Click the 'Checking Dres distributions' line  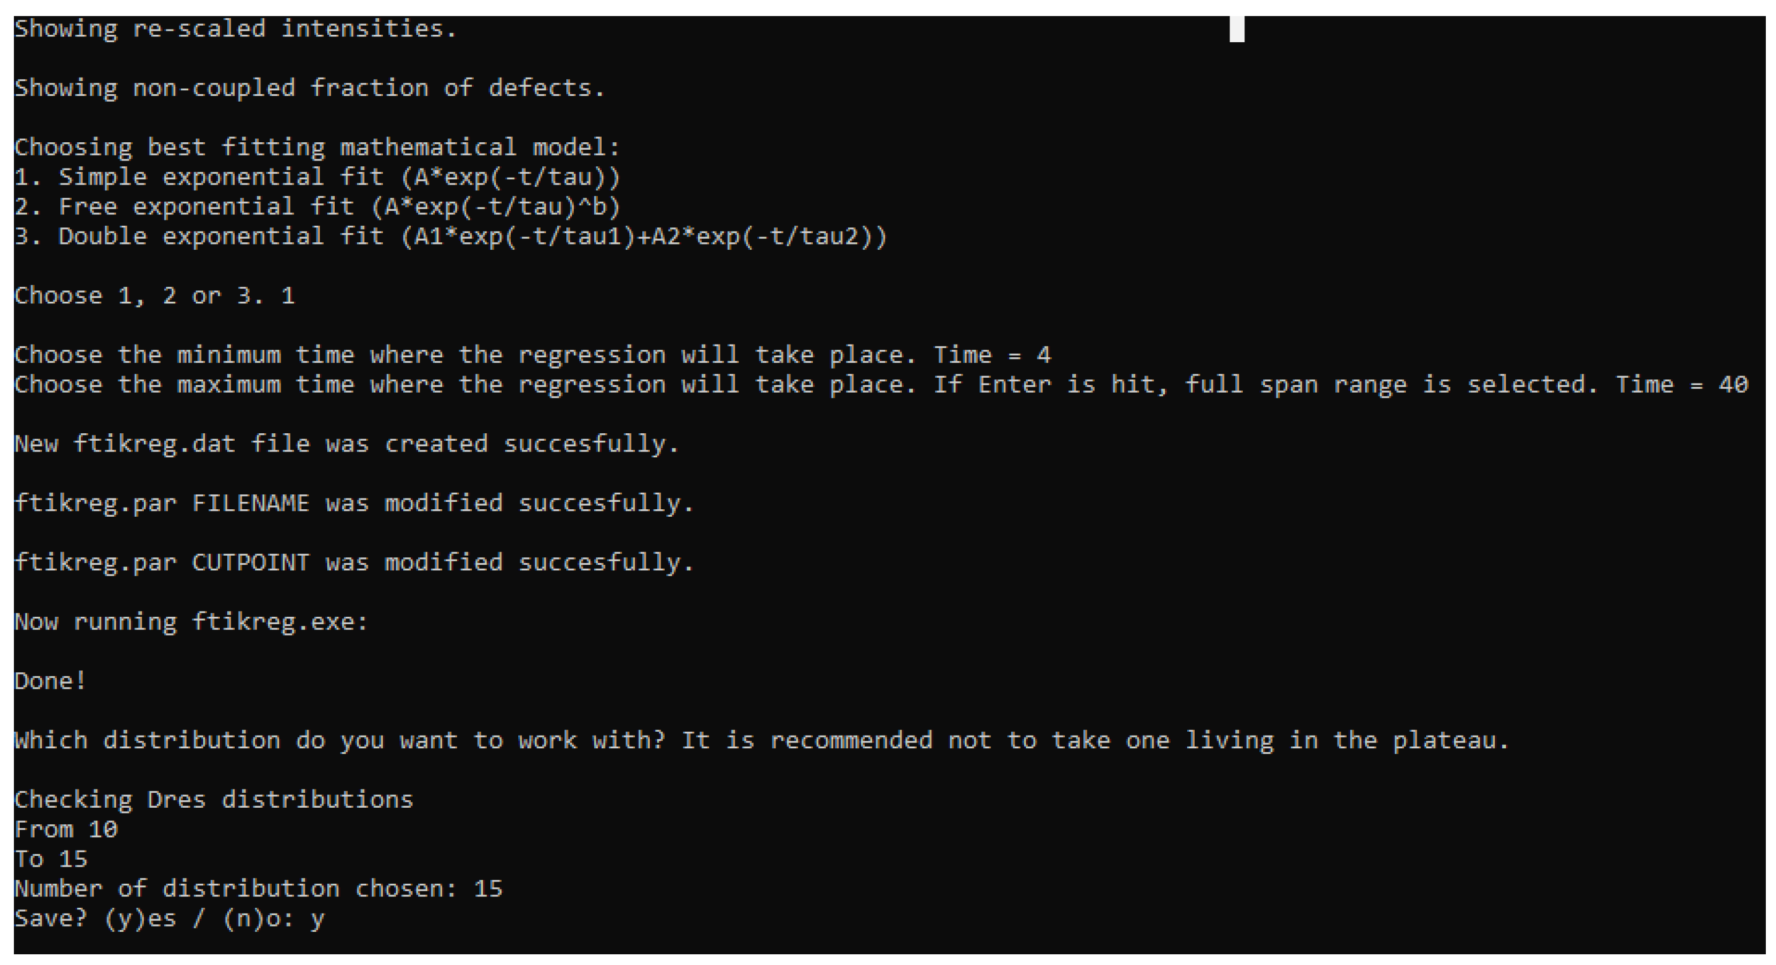click(x=214, y=800)
